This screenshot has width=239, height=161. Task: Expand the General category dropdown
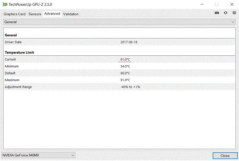(119, 22)
